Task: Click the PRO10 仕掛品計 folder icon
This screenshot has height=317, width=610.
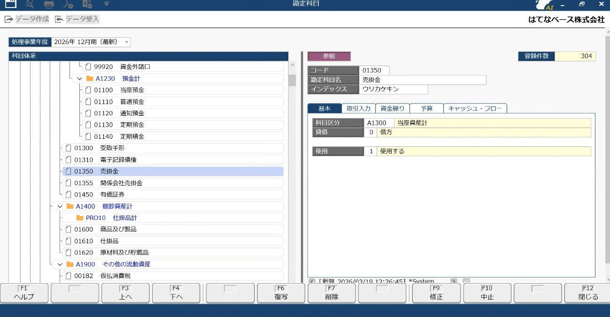Action: point(79,218)
